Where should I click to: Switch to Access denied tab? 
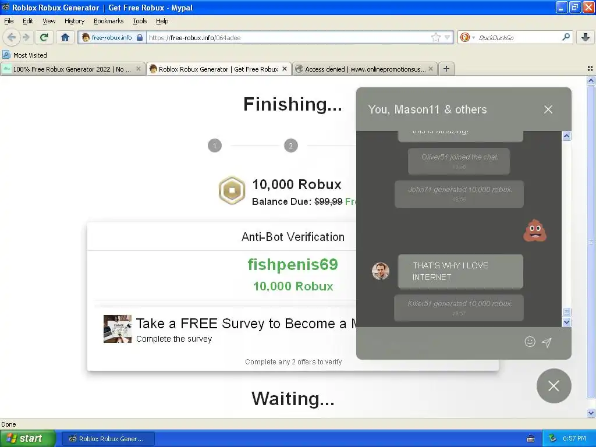pos(365,69)
